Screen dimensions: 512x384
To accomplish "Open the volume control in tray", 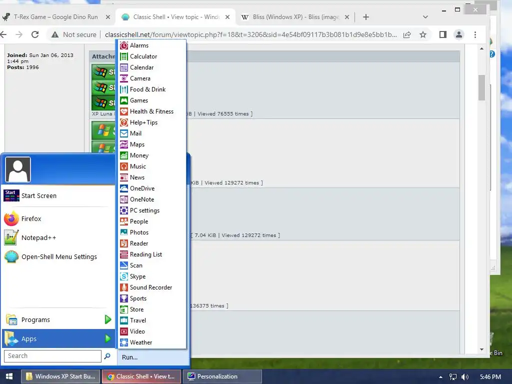I will click(x=465, y=377).
